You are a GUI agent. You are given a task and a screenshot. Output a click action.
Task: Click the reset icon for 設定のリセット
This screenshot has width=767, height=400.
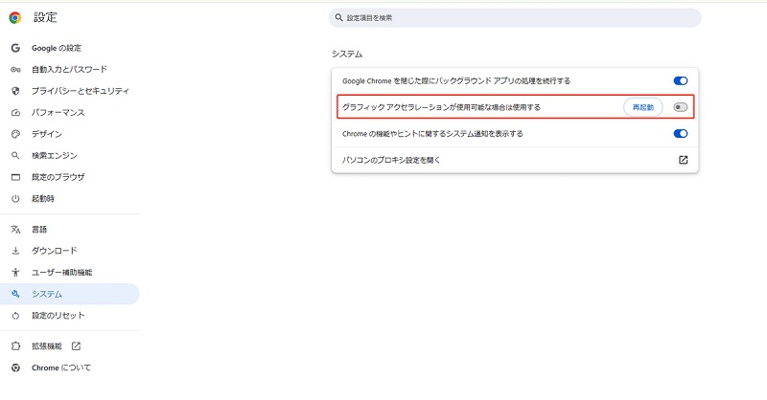15,316
